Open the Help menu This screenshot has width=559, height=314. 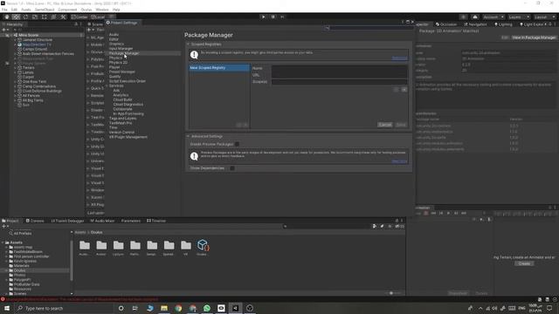[116, 10]
